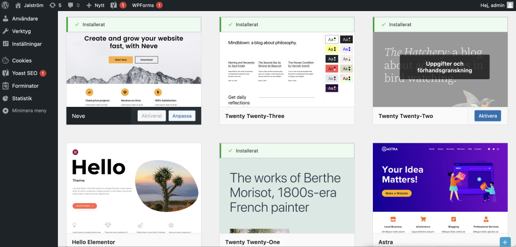The height and width of the screenshot is (247, 516).
Task: Open the Hej, admin account menu
Action: tap(492, 5)
